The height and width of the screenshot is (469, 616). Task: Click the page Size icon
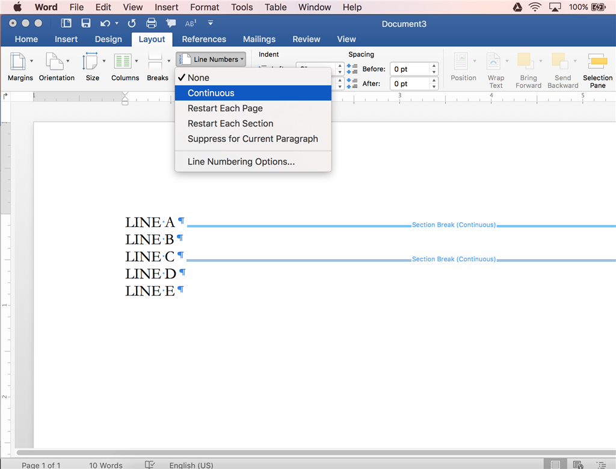90,61
